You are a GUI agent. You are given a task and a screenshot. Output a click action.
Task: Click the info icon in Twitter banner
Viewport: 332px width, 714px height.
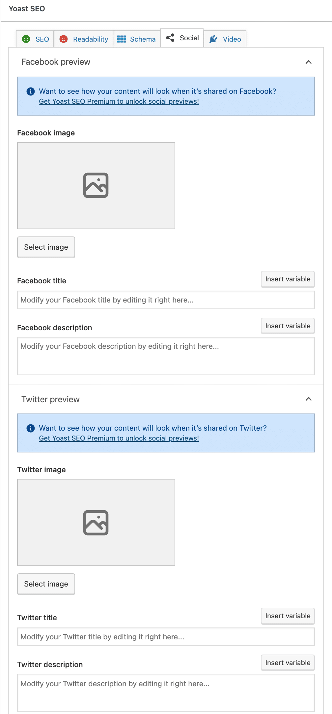[x=30, y=428]
